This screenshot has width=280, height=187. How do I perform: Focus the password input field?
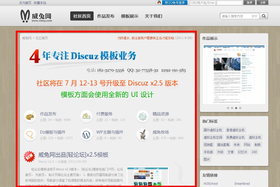[229, 3]
